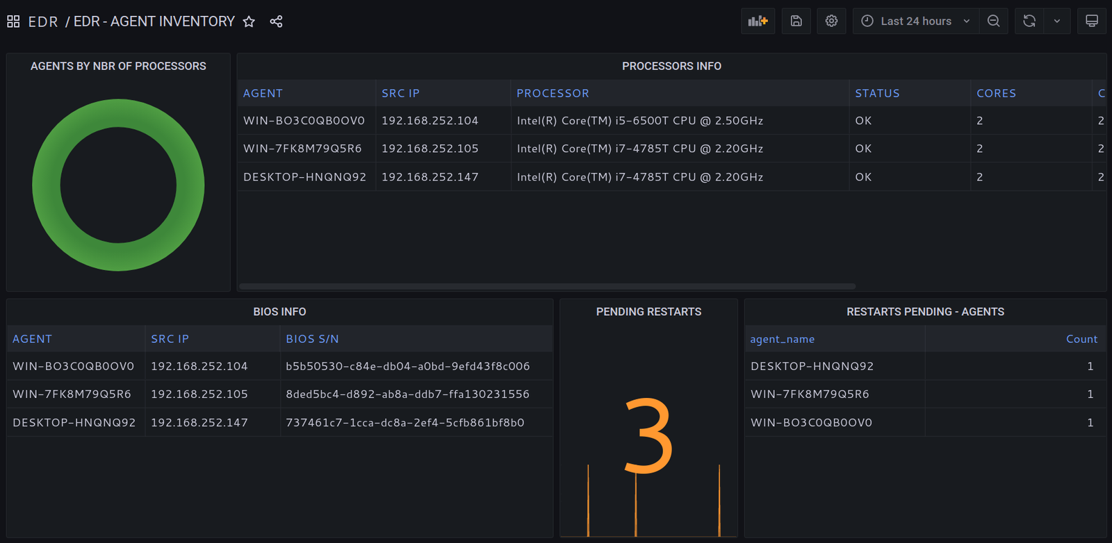Viewport: 1112px width, 543px height.
Task: Sort Processors Info by the STATUS column
Action: (877, 93)
